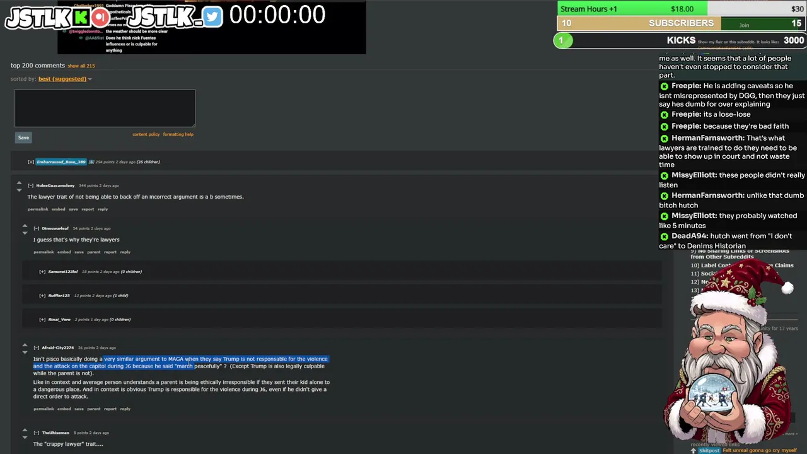Click embed under Afraid-City2274's comment
807x454 pixels.
[64, 409]
